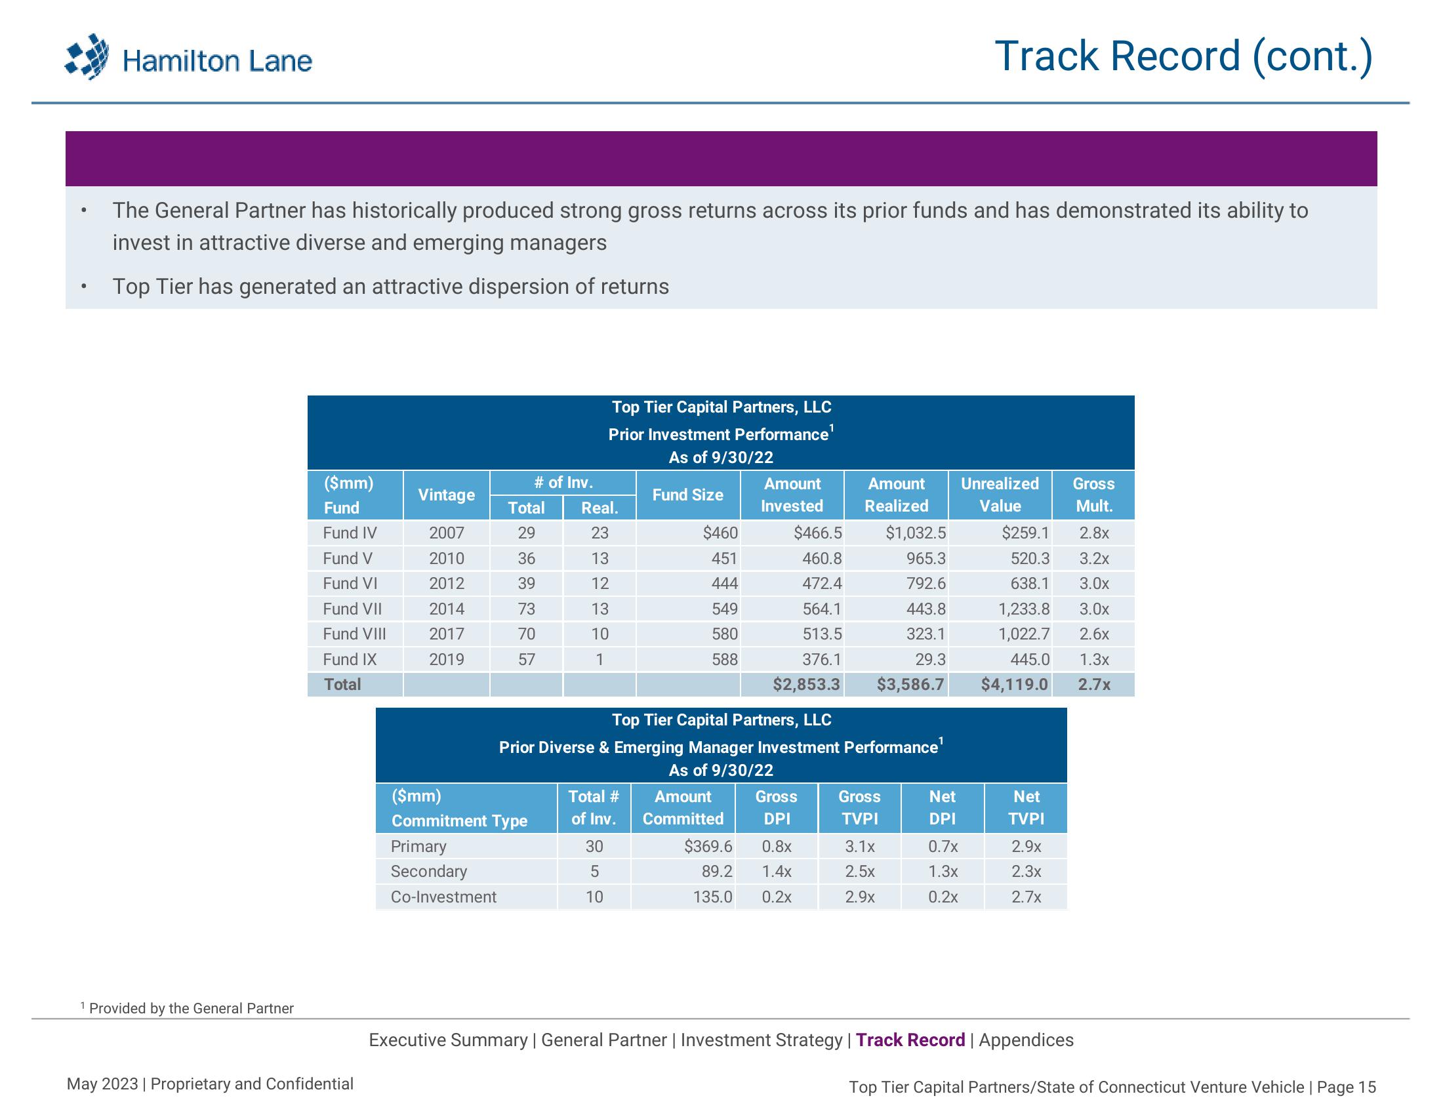Click the 2007 vintage cell
This screenshot has width=1443, height=1115.
447,533
